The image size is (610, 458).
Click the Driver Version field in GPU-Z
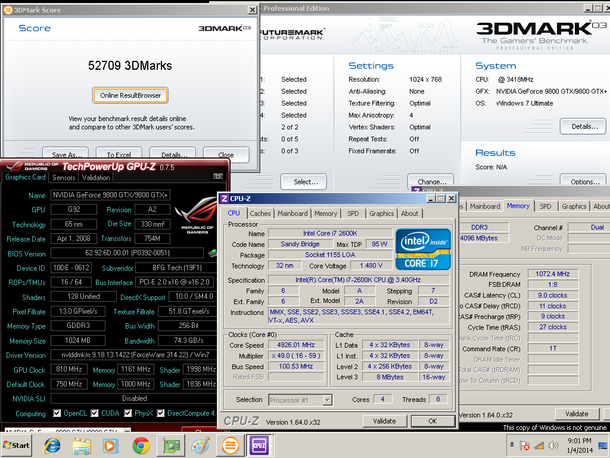pos(134,355)
